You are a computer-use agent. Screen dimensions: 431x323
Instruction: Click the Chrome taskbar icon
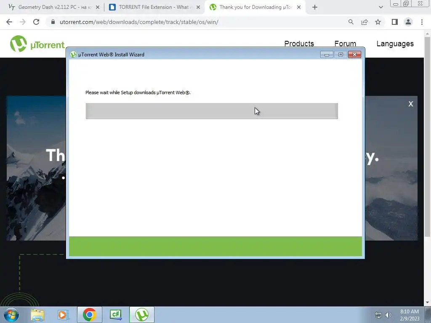89,315
